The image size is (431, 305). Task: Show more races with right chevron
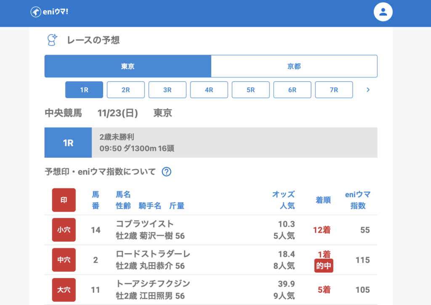pos(368,90)
